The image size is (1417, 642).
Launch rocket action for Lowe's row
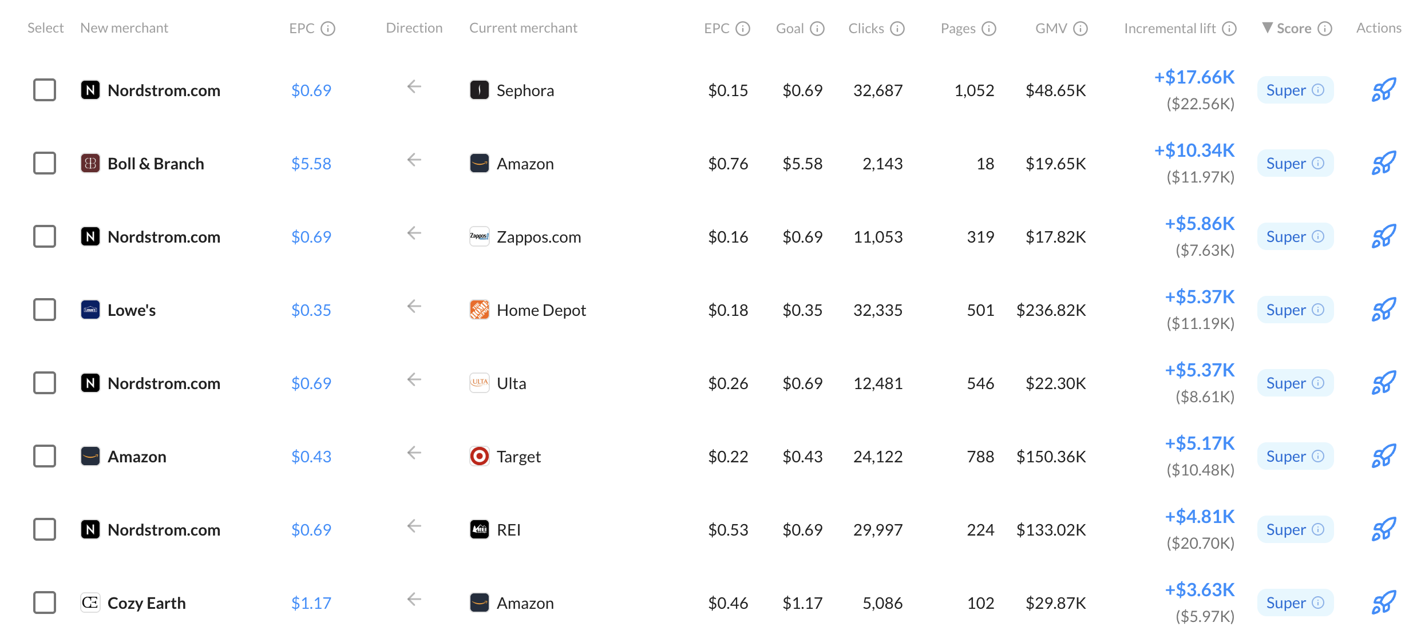1383,310
